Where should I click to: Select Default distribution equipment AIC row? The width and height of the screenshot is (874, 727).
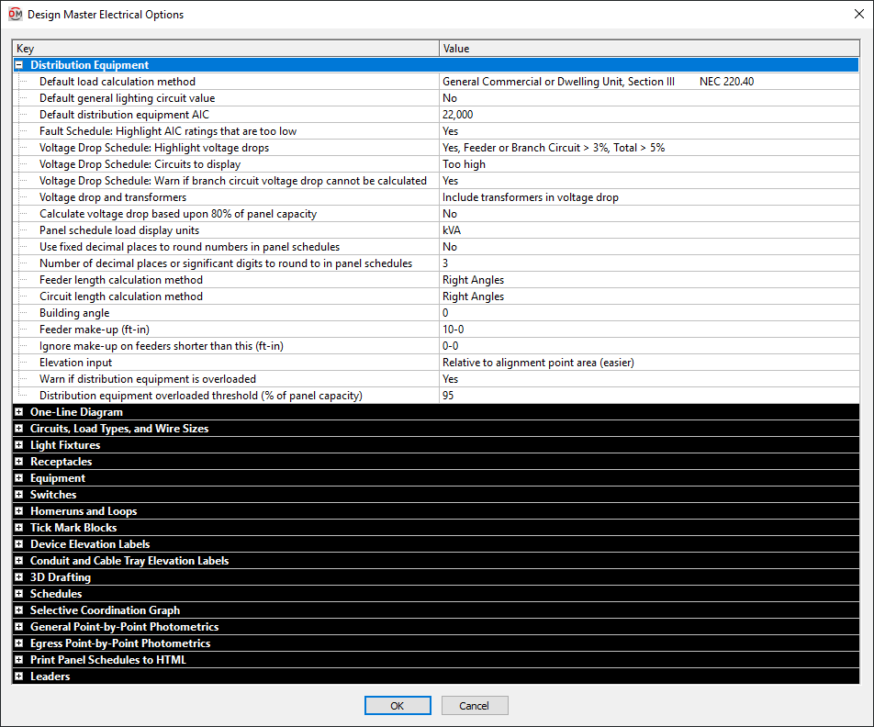[436, 115]
